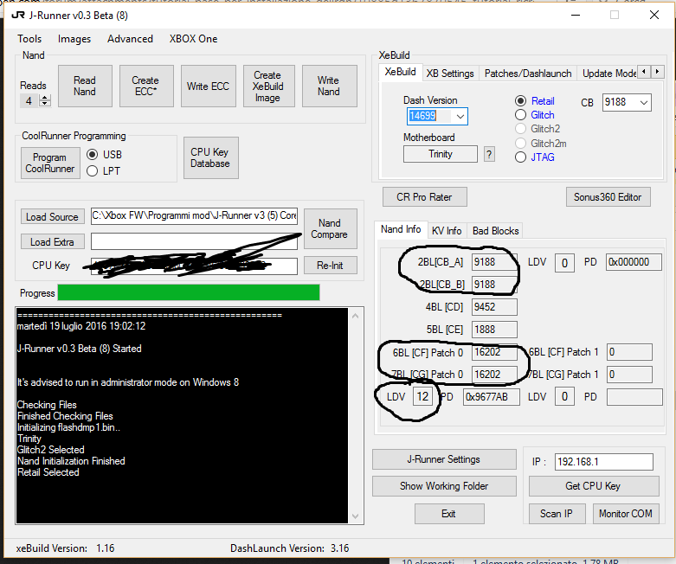This screenshot has width=676, height=564.
Task: Click the 4BL [CD] value 9452
Action: pos(494,307)
